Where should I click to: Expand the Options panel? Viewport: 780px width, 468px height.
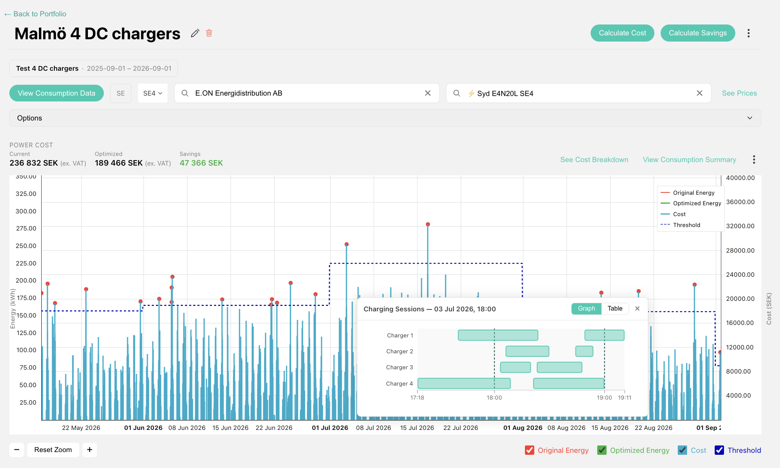tap(385, 118)
